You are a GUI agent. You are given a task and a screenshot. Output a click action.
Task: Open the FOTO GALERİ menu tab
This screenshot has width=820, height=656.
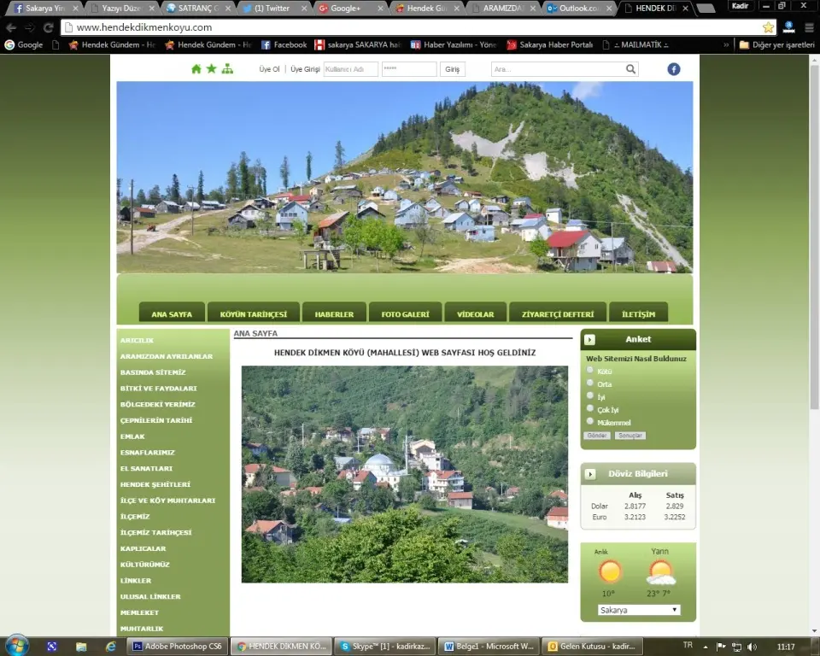[x=405, y=313]
